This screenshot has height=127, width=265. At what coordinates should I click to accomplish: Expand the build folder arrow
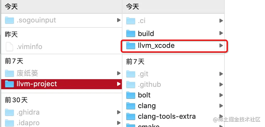(x=221, y=33)
